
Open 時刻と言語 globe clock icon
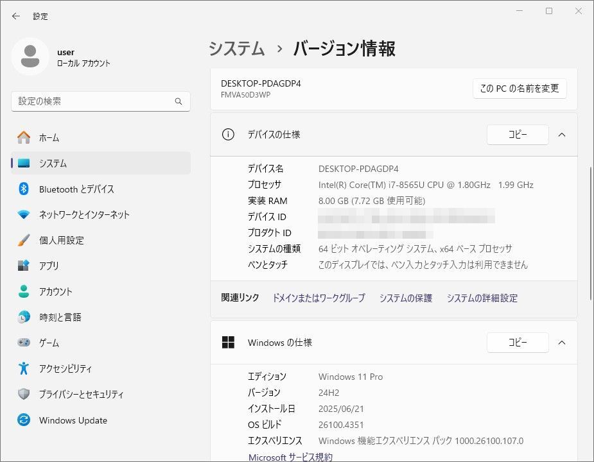tap(24, 317)
